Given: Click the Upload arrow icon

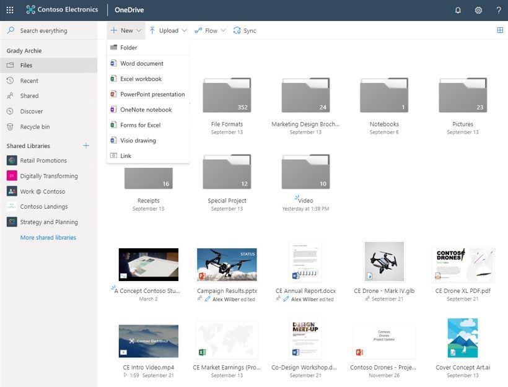Looking at the screenshot, I should [x=152, y=30].
